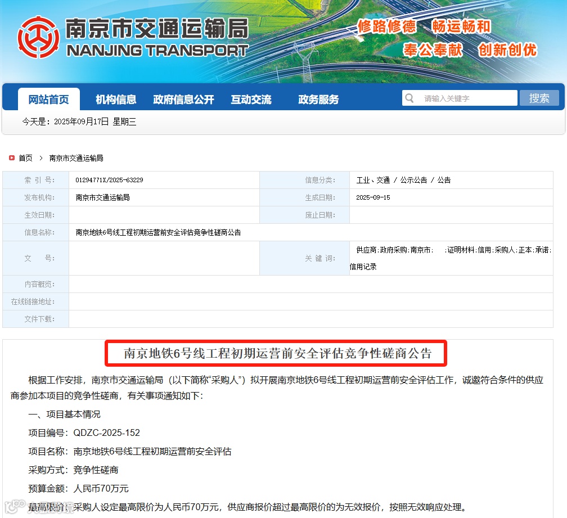Open the 政务服务 menu

(x=318, y=99)
